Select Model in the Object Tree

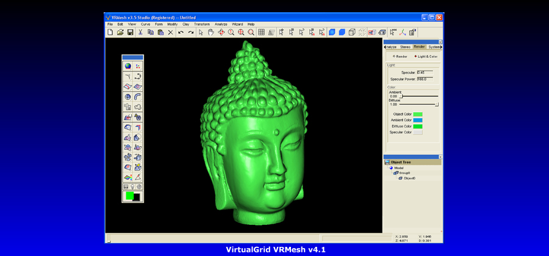(x=398, y=168)
